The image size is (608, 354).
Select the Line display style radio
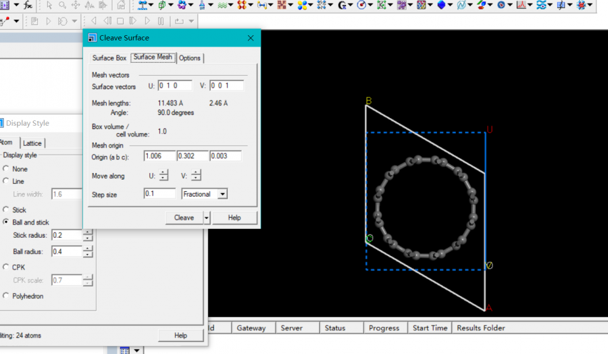click(x=6, y=181)
